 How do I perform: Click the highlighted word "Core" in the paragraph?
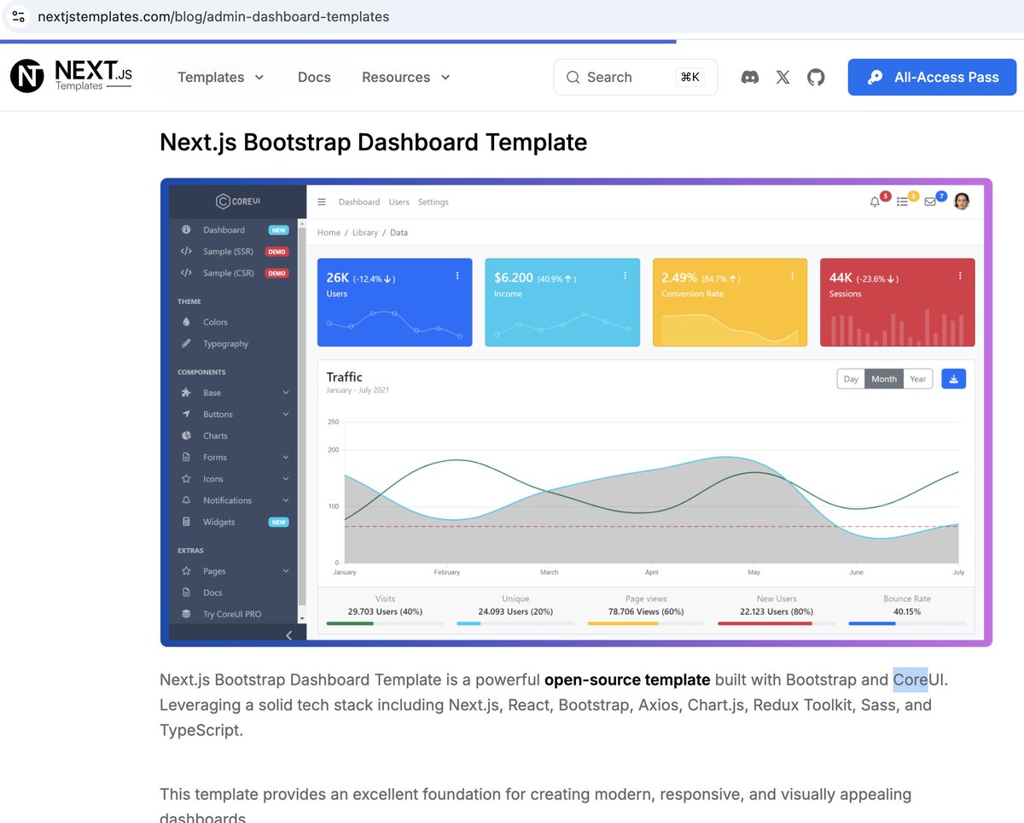(x=911, y=680)
